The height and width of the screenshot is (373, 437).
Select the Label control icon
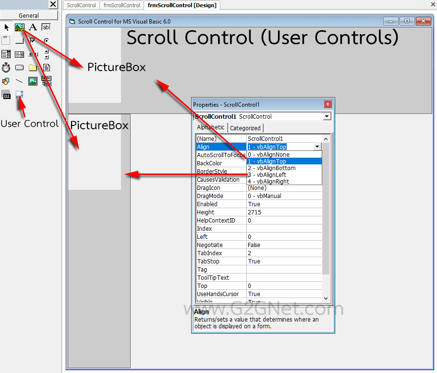click(x=33, y=27)
